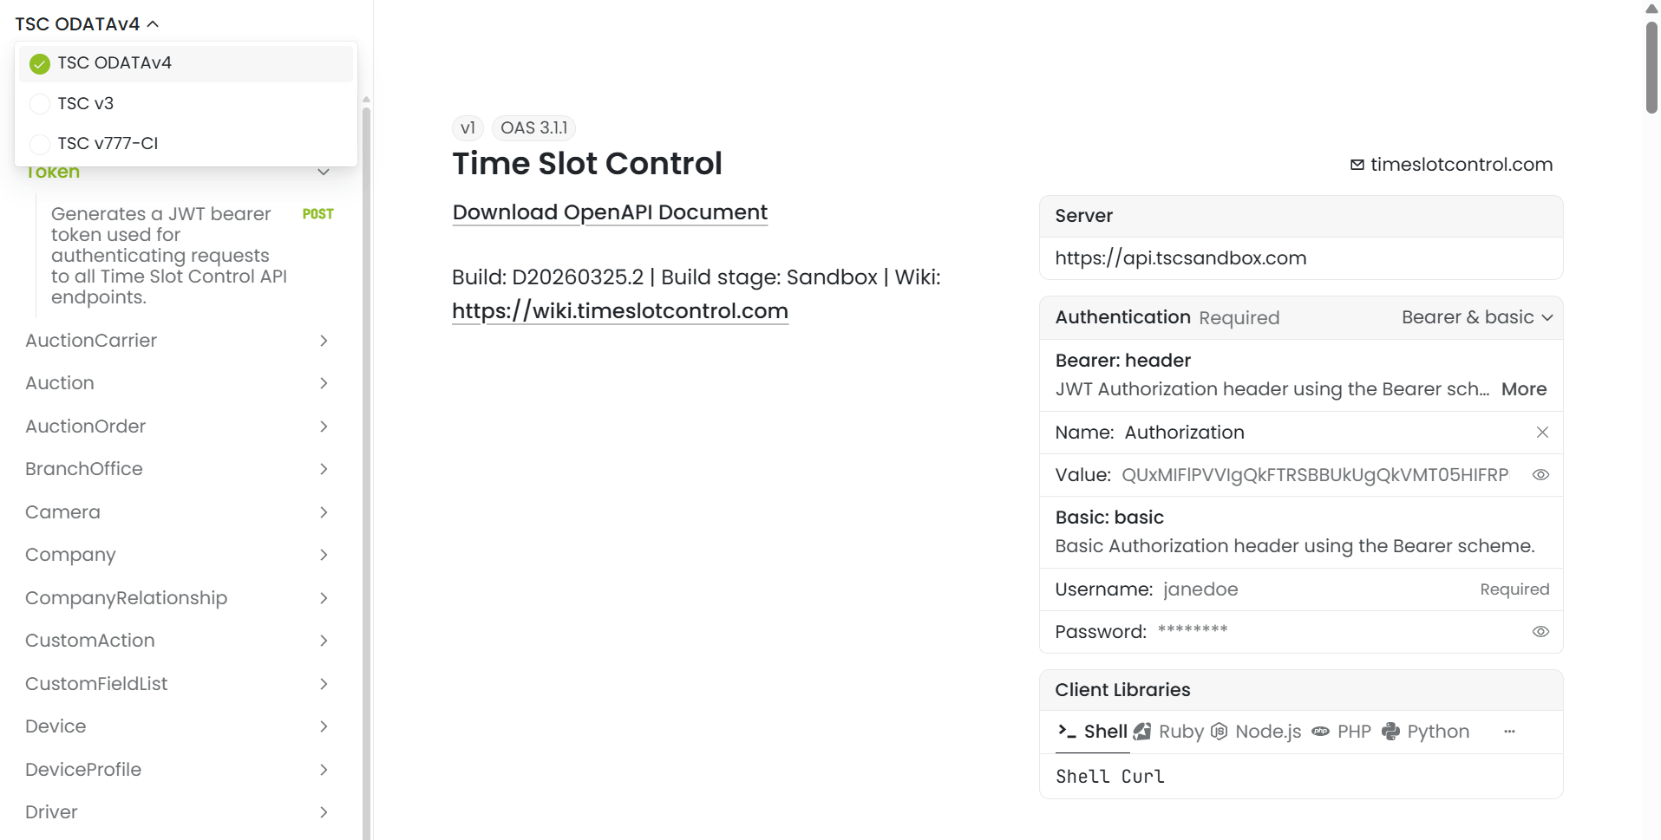
Task: Expand the AuctionCarrier section
Action: (x=324, y=341)
